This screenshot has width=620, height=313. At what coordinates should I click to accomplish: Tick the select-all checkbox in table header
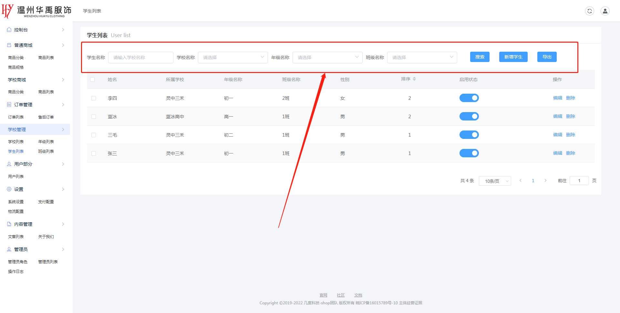pos(92,79)
